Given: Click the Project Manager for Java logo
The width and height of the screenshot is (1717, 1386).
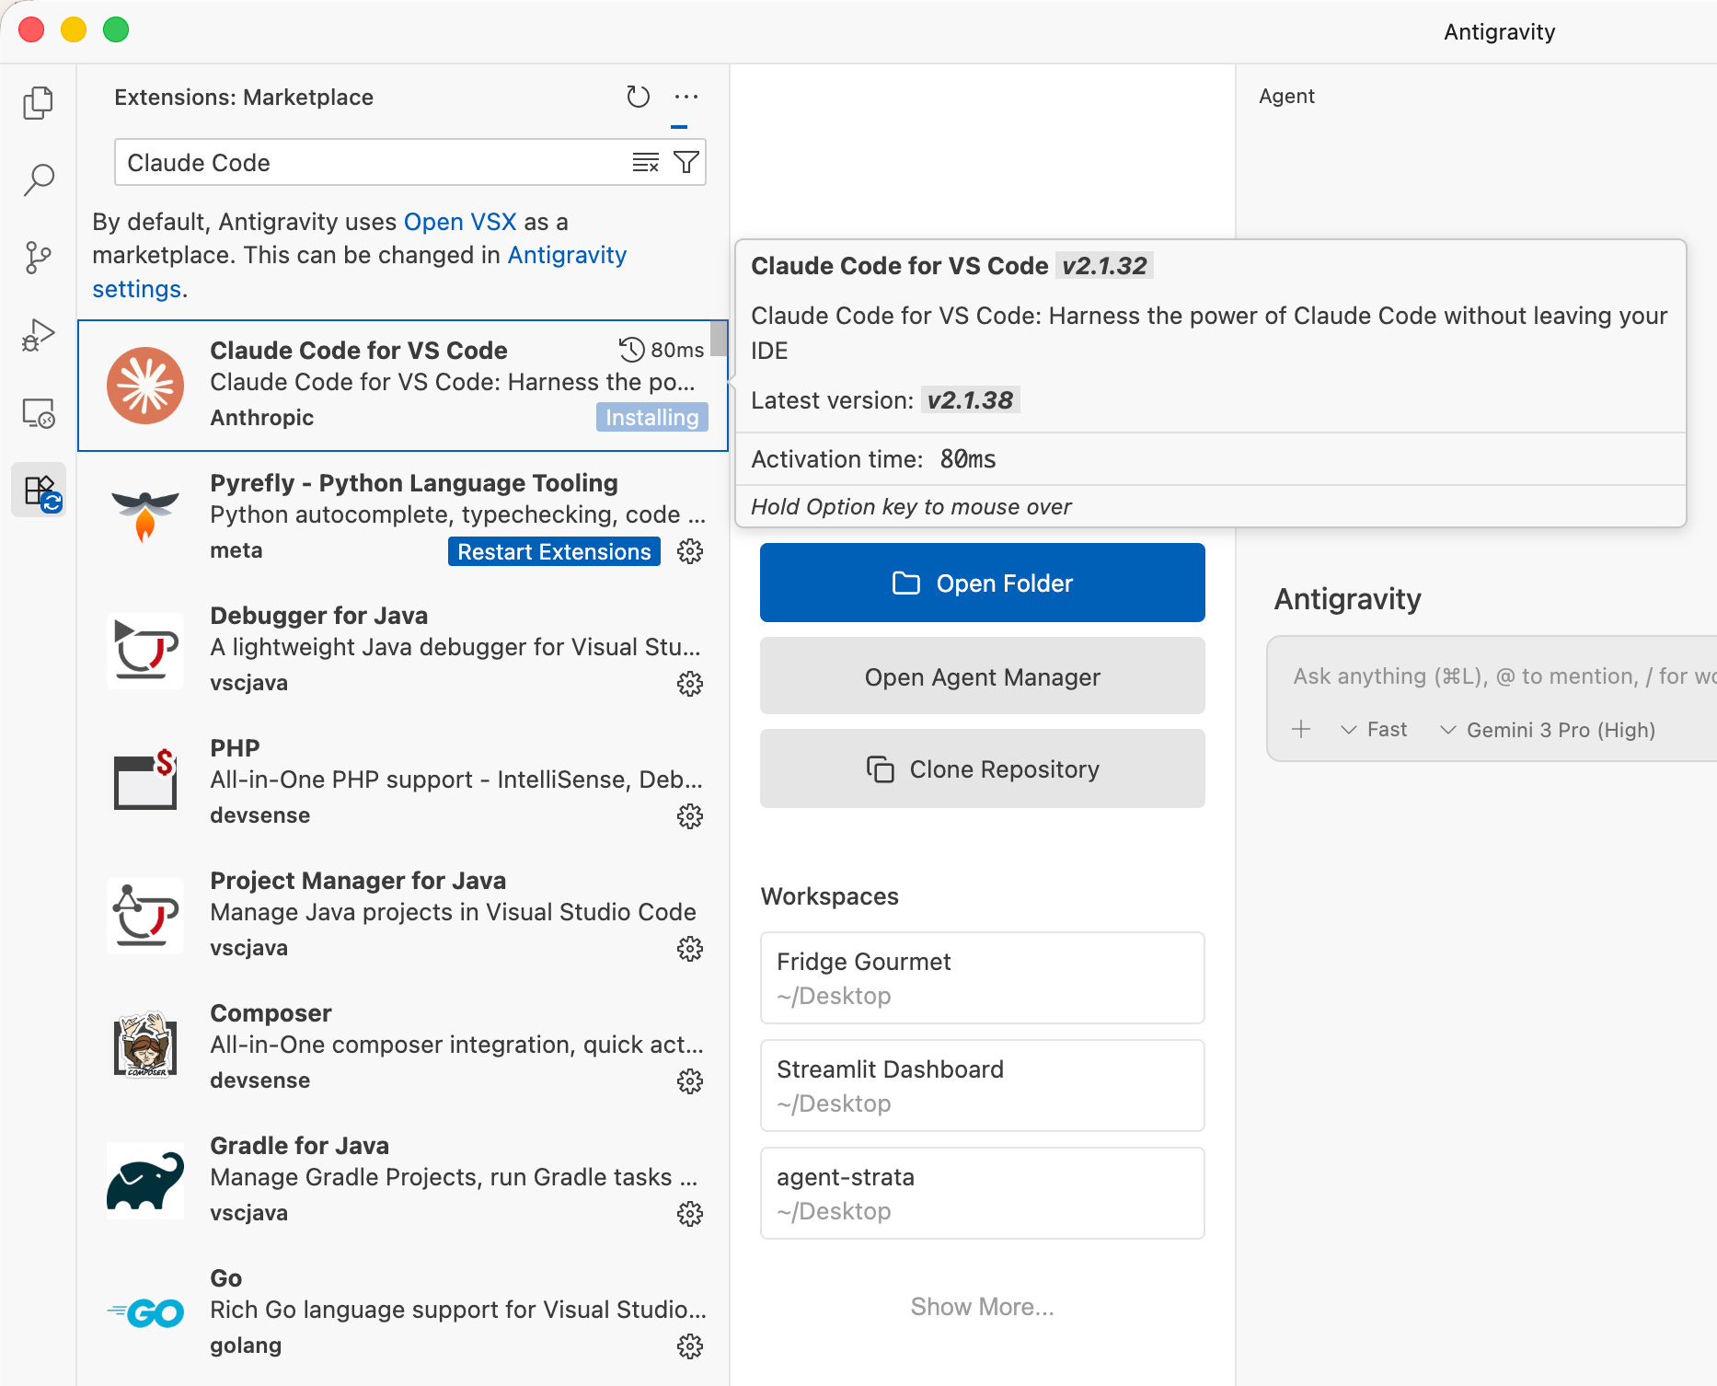Looking at the screenshot, I should pos(145,915).
